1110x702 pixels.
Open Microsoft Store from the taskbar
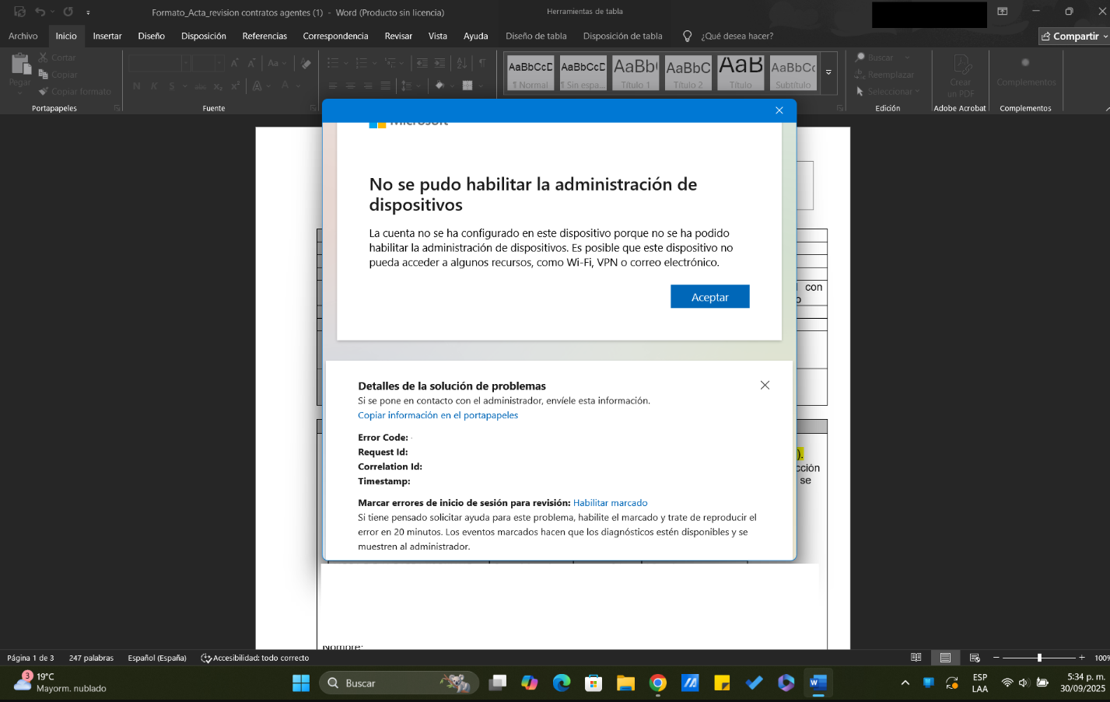coord(594,683)
